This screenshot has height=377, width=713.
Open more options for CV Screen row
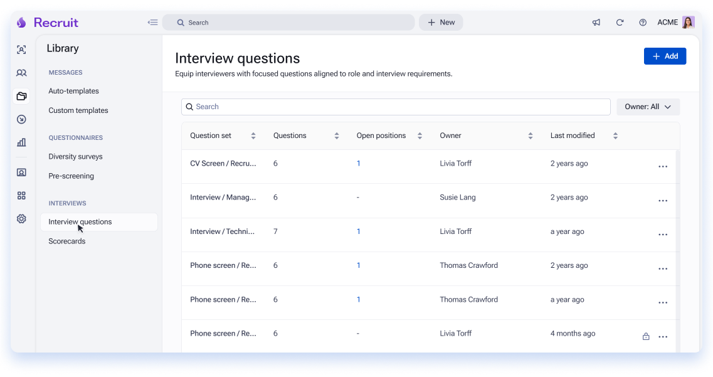pyautogui.click(x=663, y=166)
